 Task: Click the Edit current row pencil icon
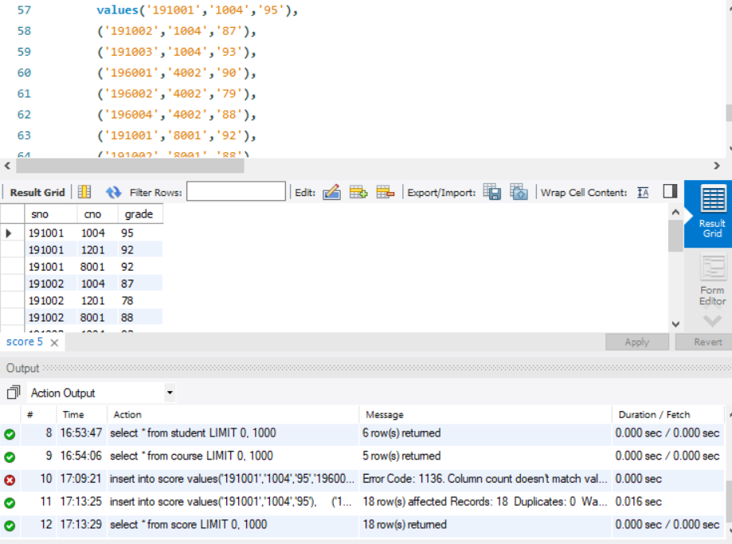pyautogui.click(x=331, y=192)
